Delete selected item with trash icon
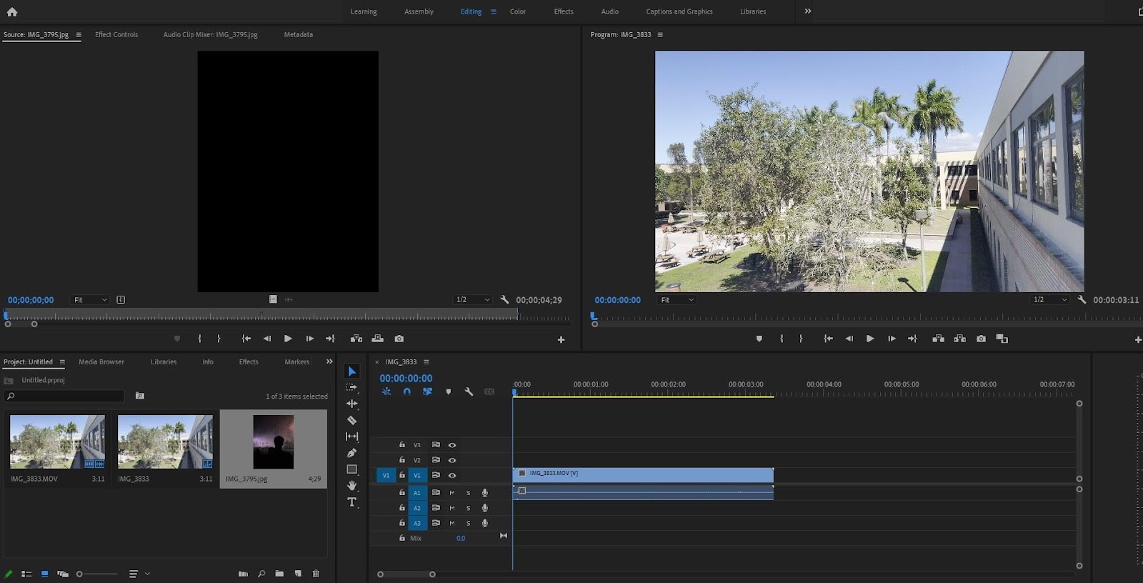Viewport: 1143px width, 583px height. point(316,574)
